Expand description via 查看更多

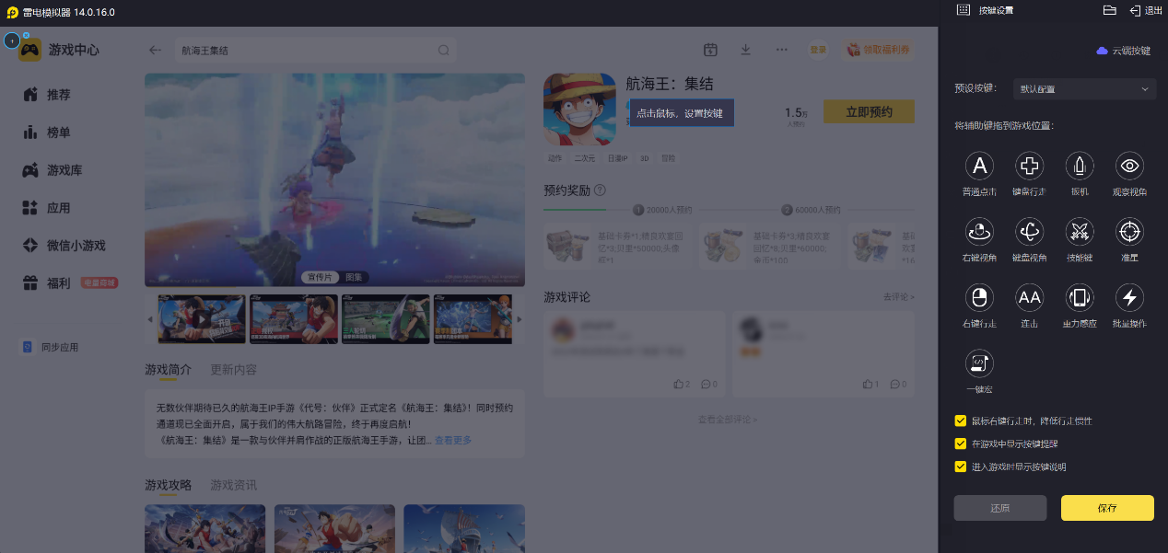coord(453,441)
